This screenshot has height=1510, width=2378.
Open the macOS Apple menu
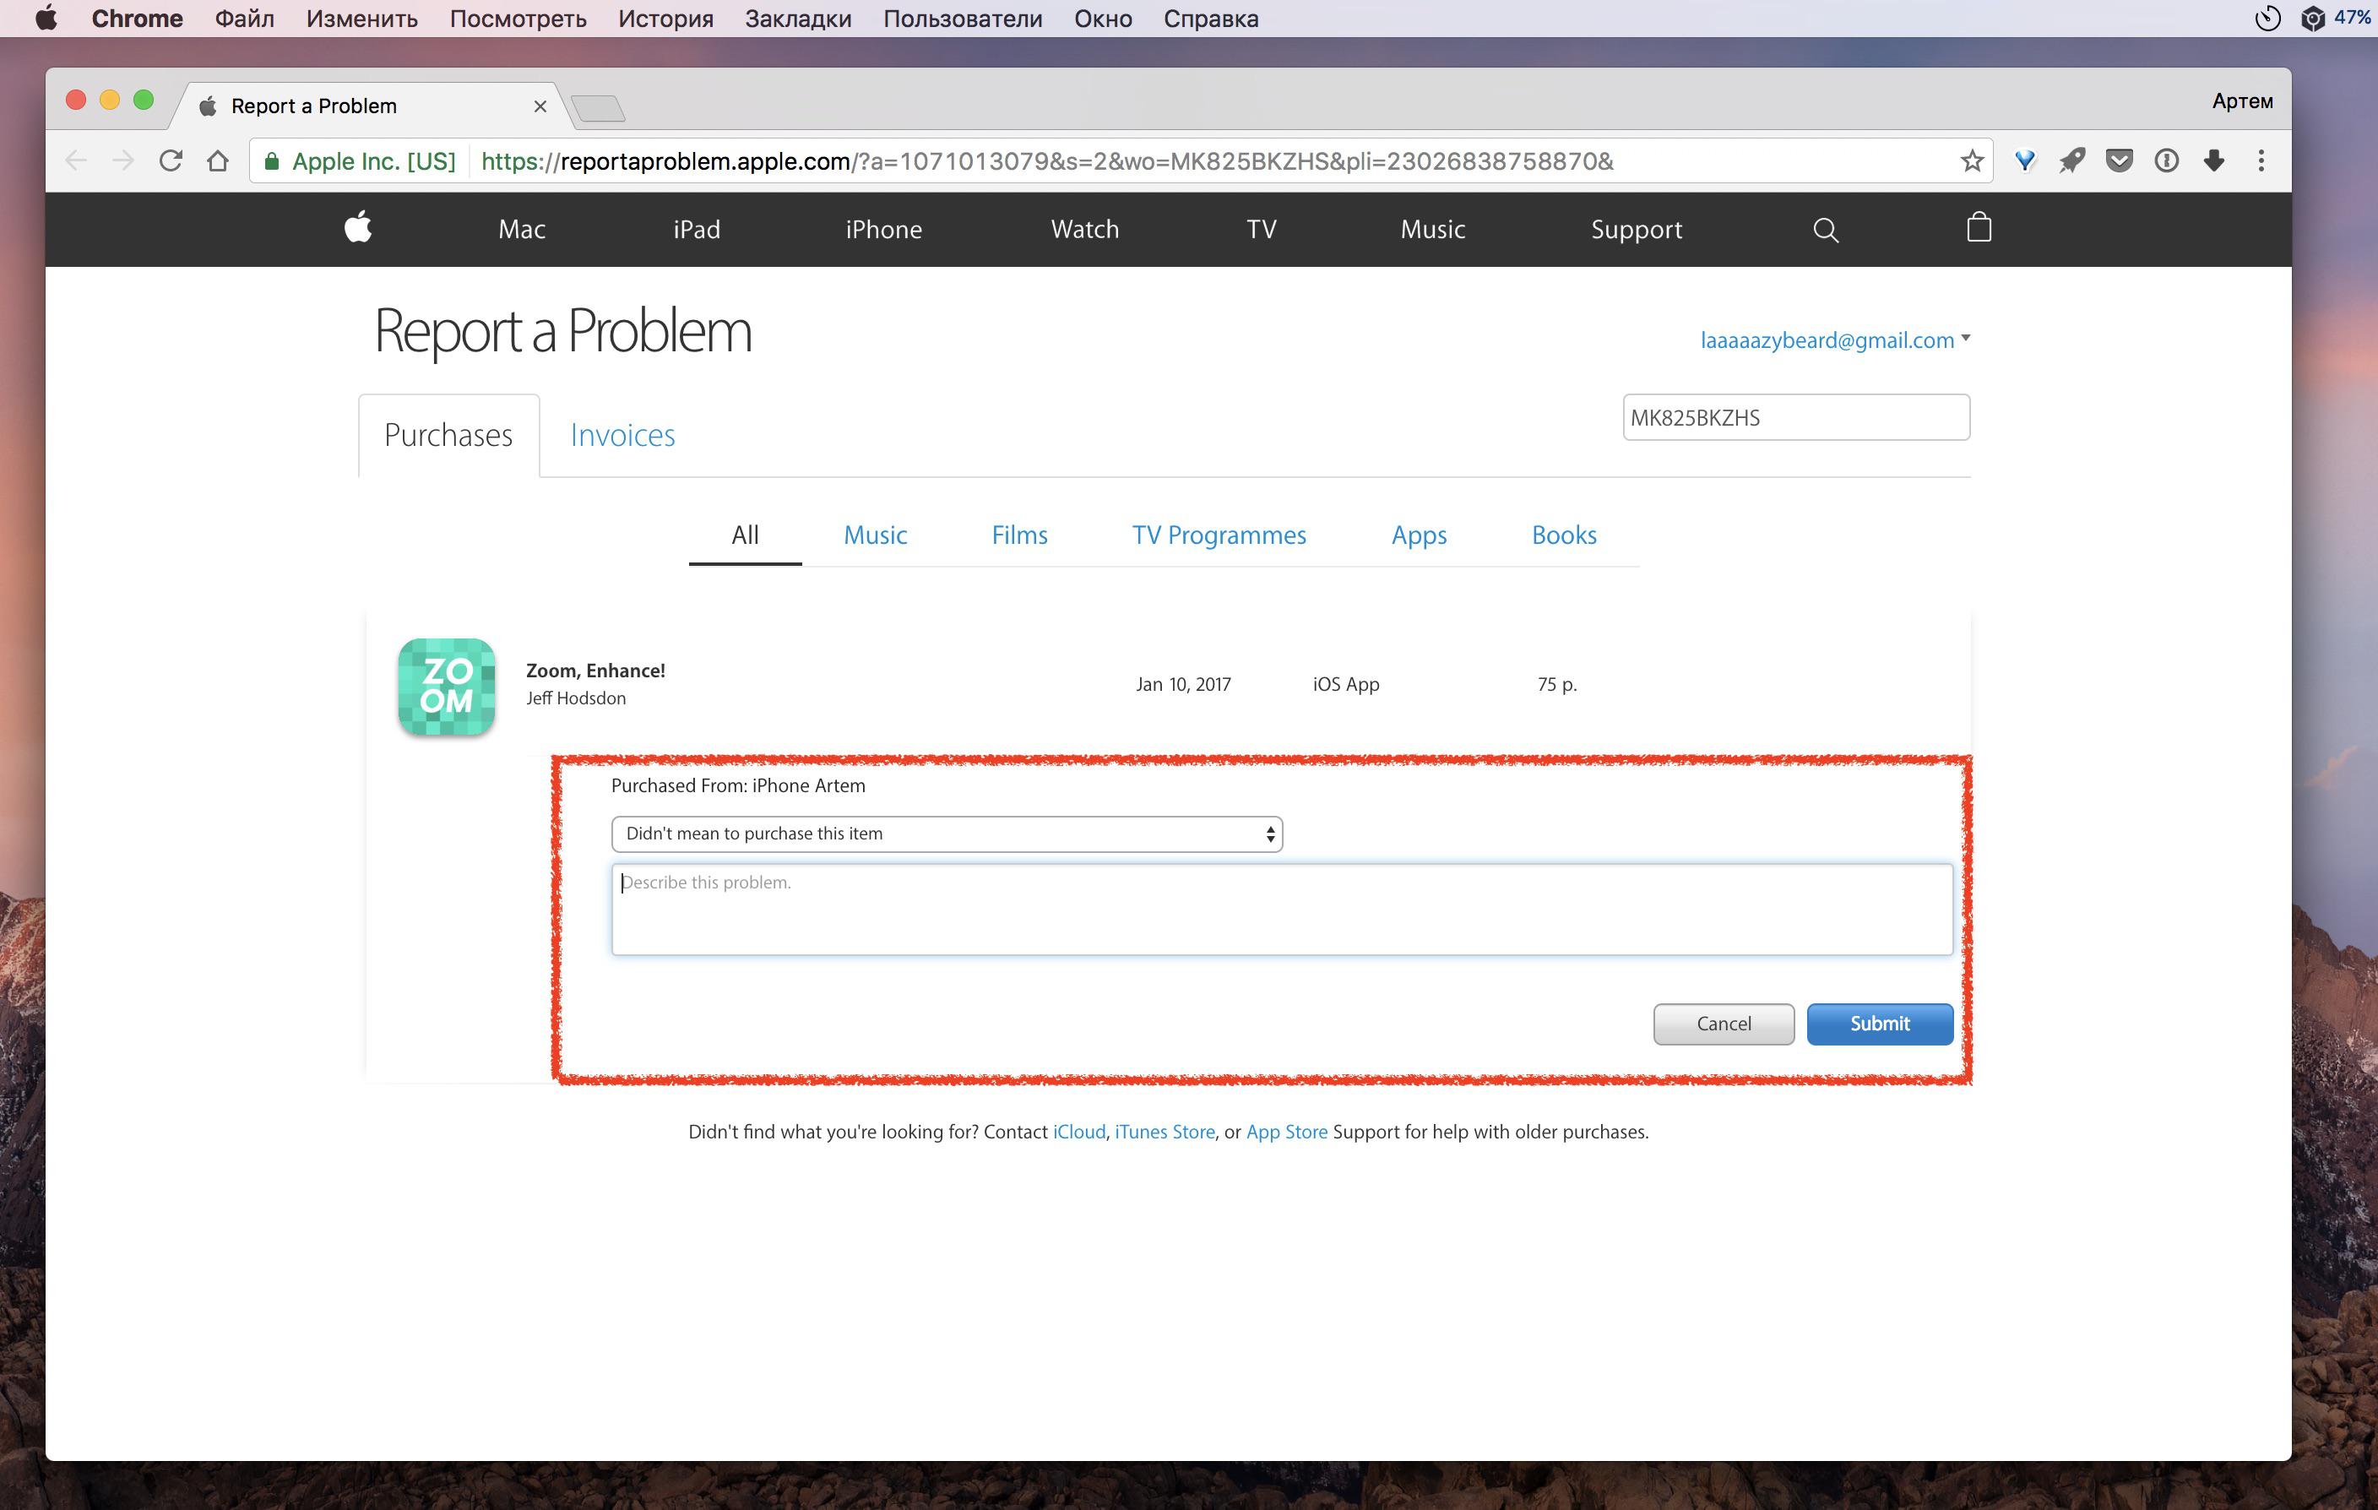click(x=46, y=18)
